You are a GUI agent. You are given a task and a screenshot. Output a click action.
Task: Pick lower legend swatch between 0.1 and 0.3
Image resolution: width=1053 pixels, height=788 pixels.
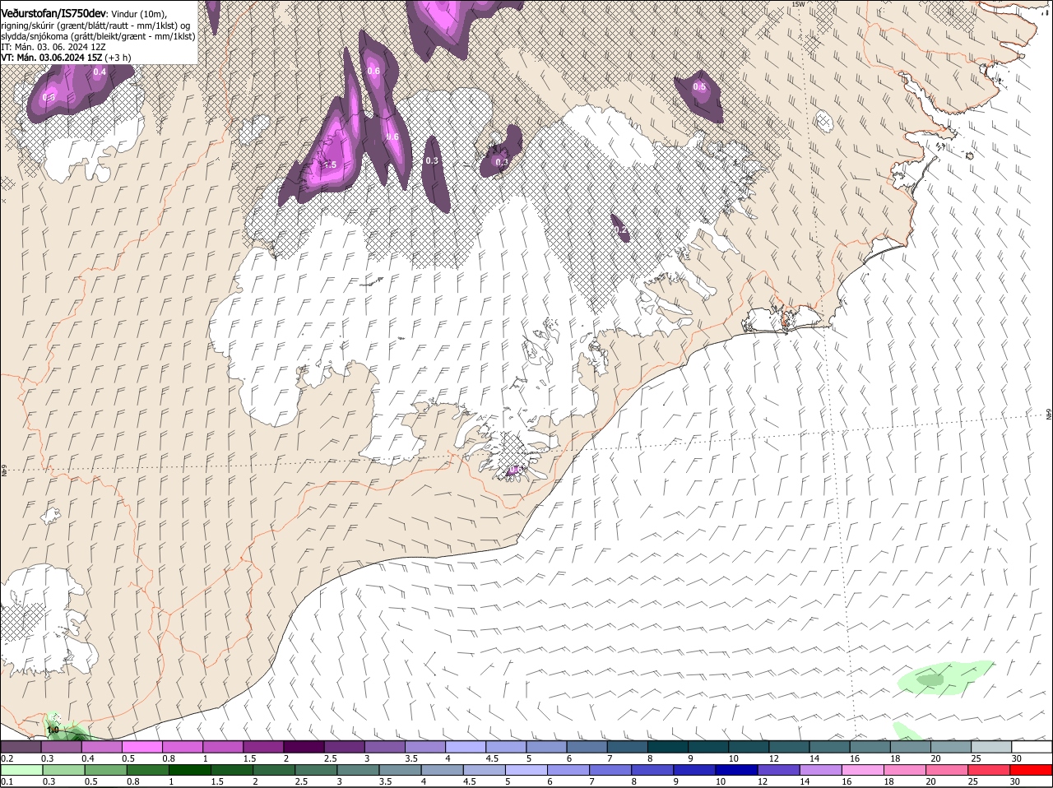(21, 770)
